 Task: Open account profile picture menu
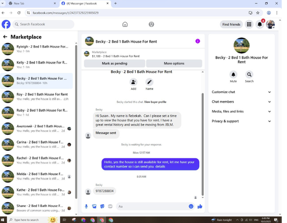point(270,24)
